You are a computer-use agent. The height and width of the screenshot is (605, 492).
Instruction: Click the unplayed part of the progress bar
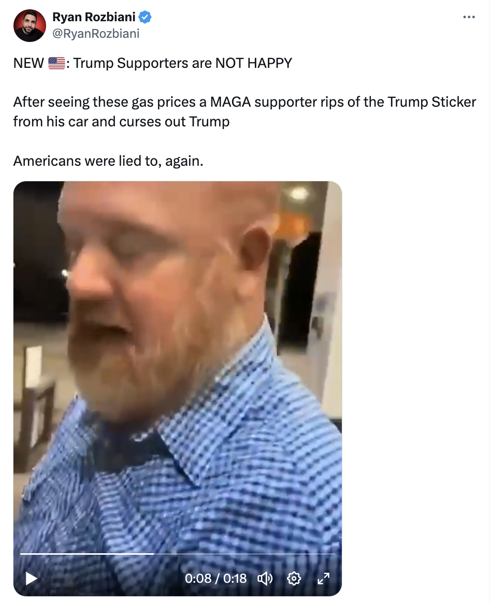244,554
